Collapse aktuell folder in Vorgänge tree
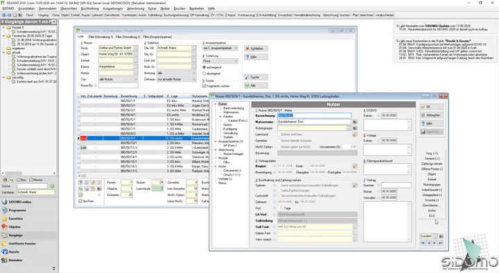Screen dimensions: 499x273 tap(4, 53)
